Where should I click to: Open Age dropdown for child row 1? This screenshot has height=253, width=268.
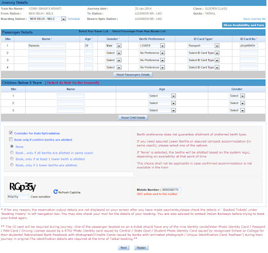pyautogui.click(x=162, y=96)
